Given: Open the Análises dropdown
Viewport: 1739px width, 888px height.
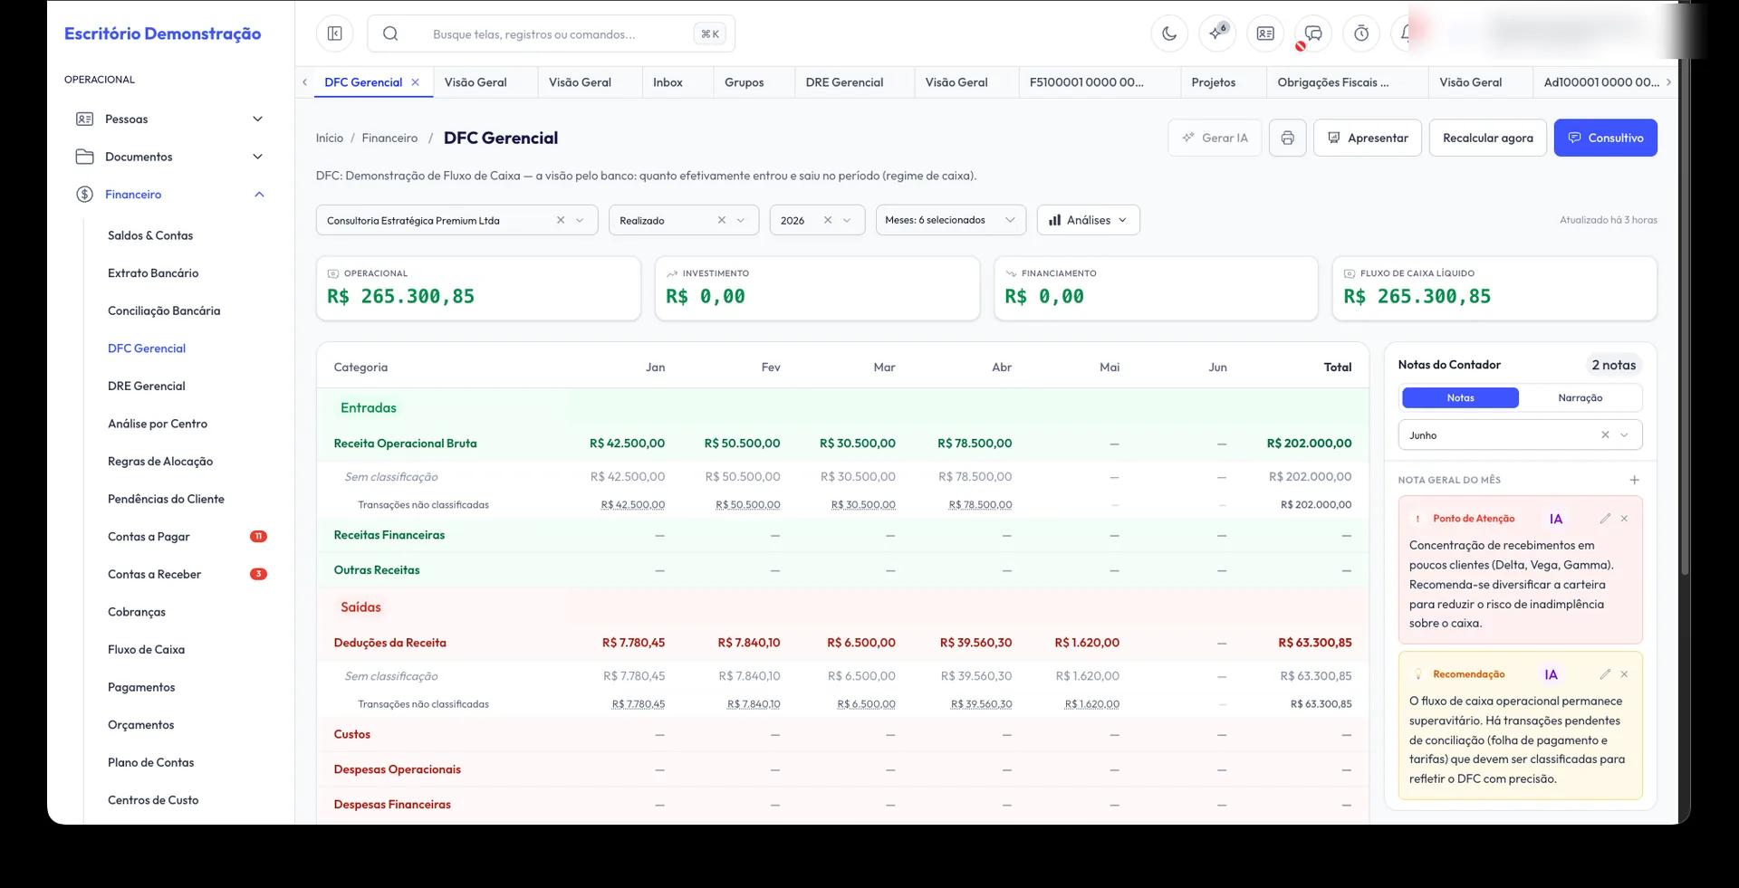Looking at the screenshot, I should 1088,220.
